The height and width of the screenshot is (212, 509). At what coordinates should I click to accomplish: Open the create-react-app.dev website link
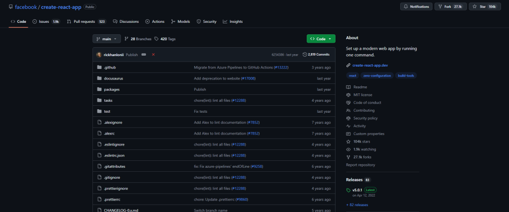coord(370,65)
